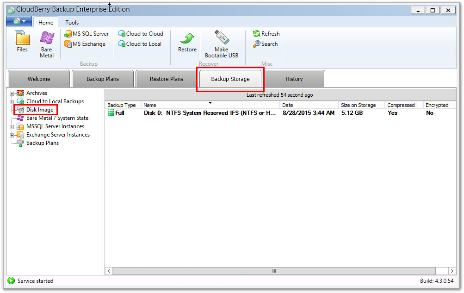
Task: Expand the MSSQL Server Instances node
Action: (11, 126)
